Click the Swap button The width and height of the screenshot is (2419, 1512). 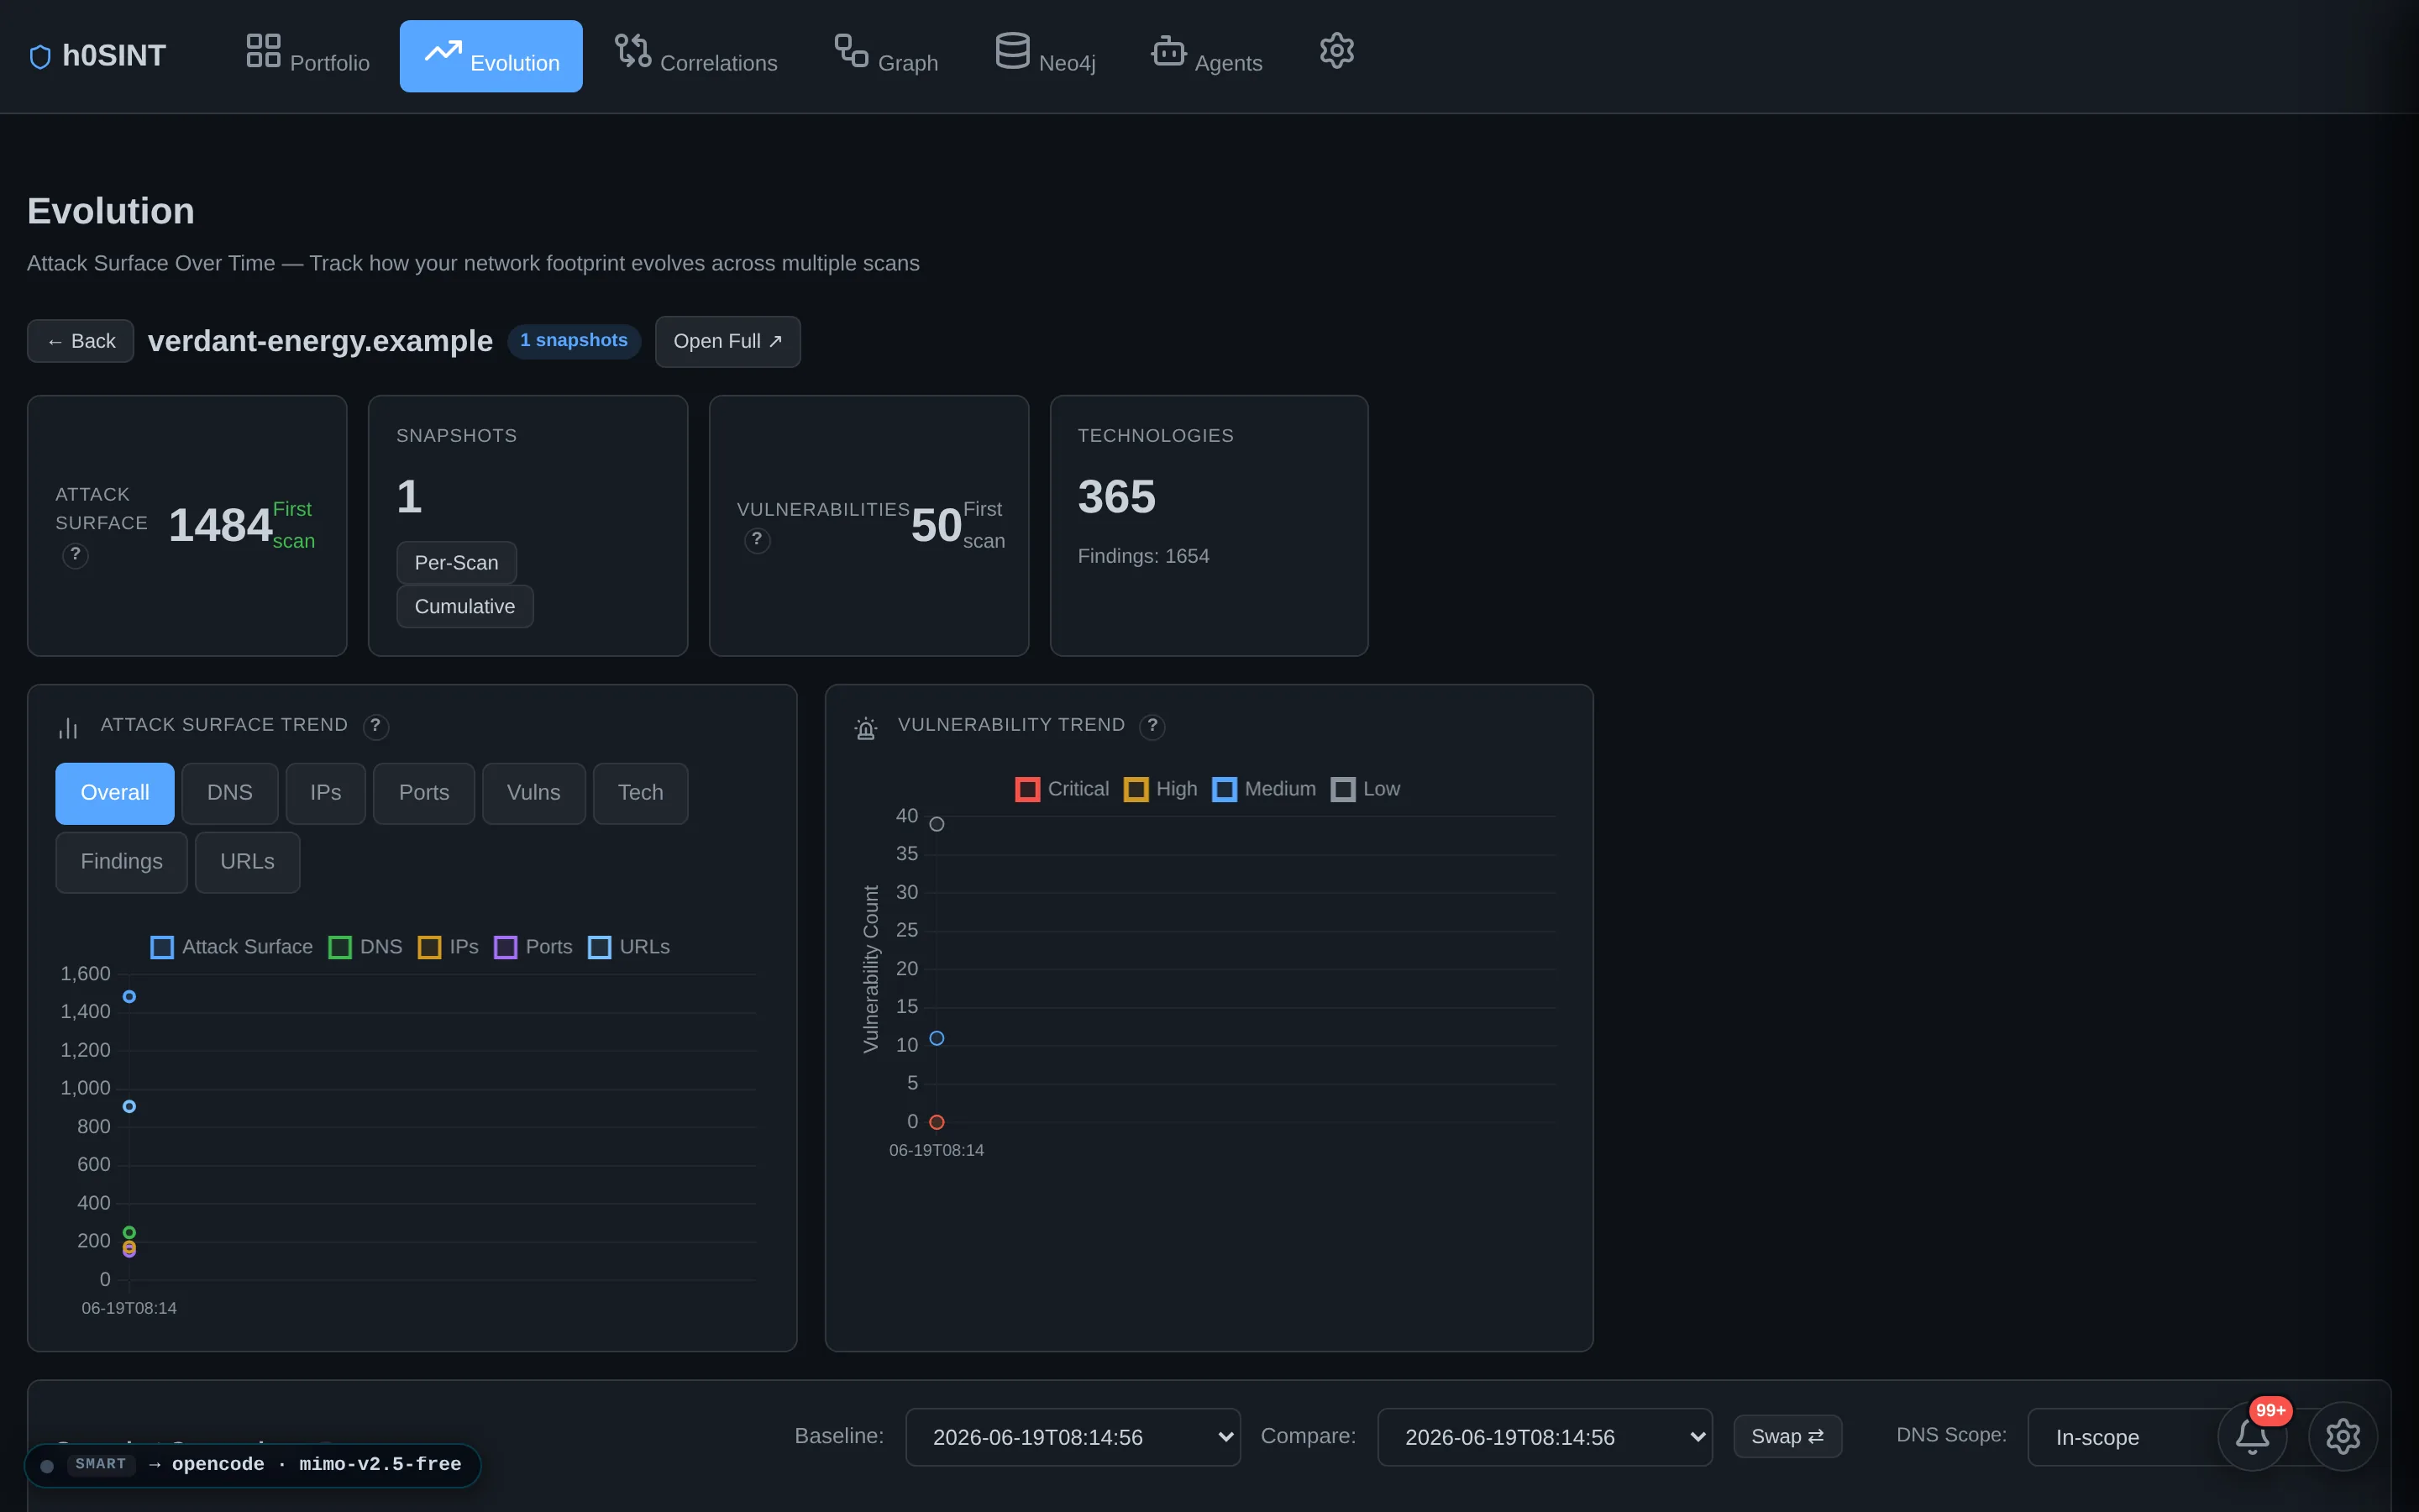pyautogui.click(x=1787, y=1436)
